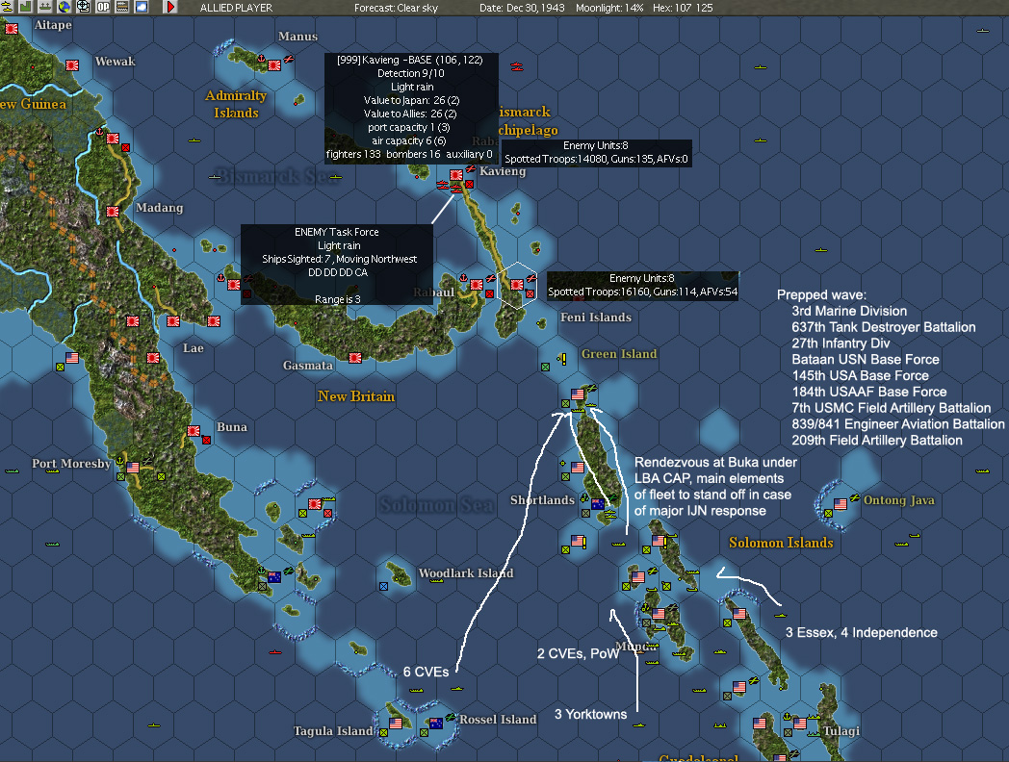The width and height of the screenshot is (1009, 762).
Task: Click the Kavieng base info tooltip header
Action: (410, 60)
